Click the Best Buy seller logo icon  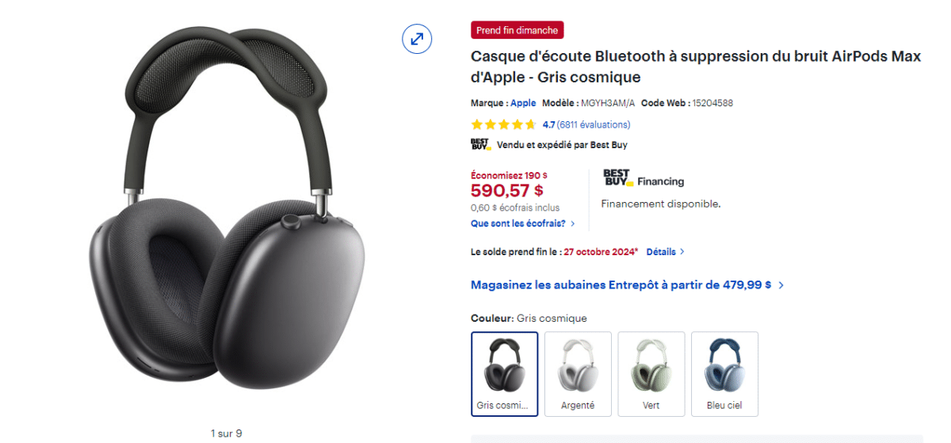point(480,144)
